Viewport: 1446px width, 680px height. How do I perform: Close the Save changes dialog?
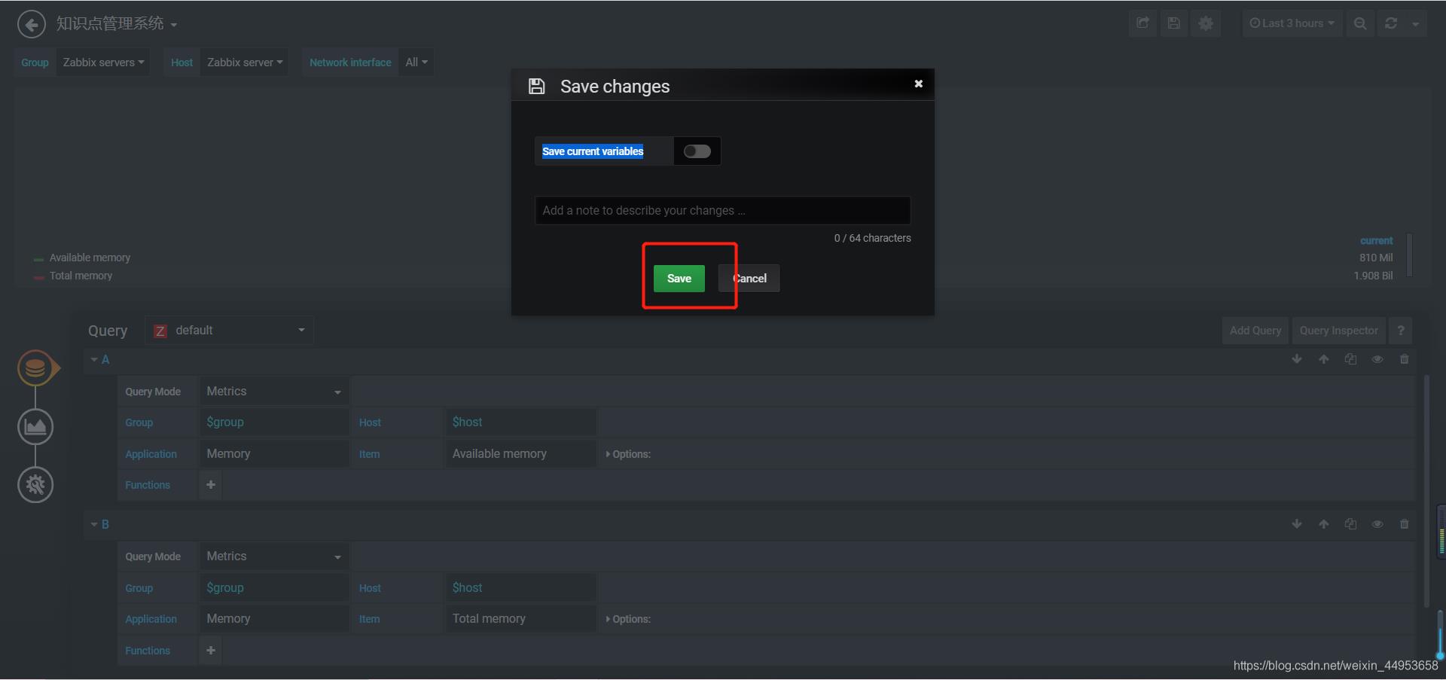(918, 84)
